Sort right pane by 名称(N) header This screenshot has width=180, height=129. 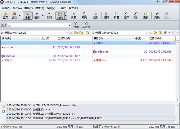(112, 38)
